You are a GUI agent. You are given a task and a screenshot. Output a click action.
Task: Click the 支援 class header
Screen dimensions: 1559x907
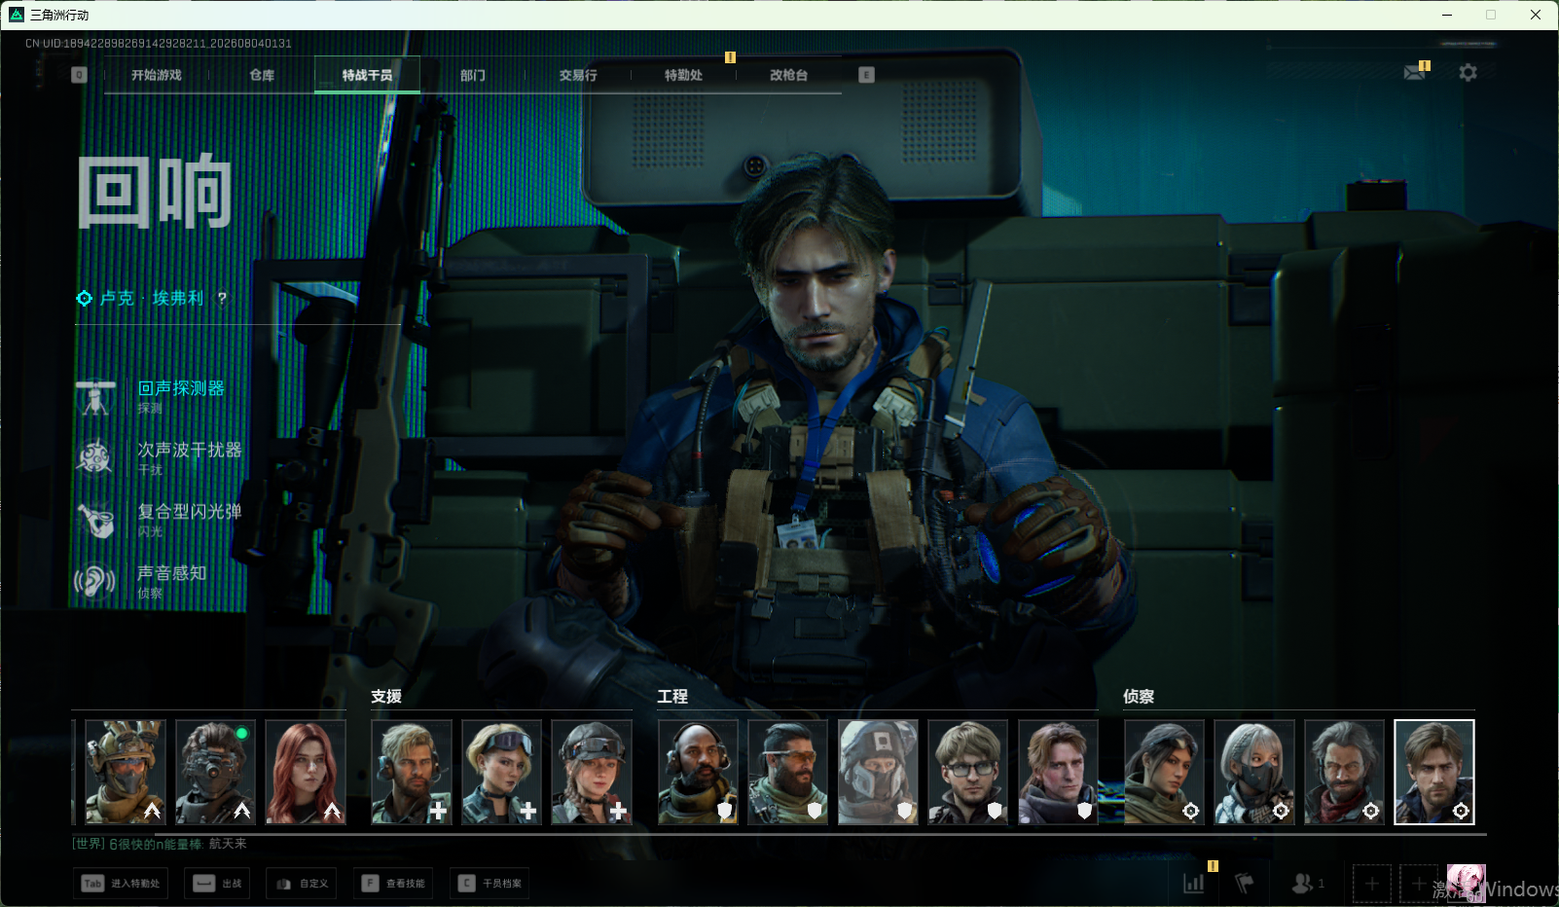click(386, 697)
